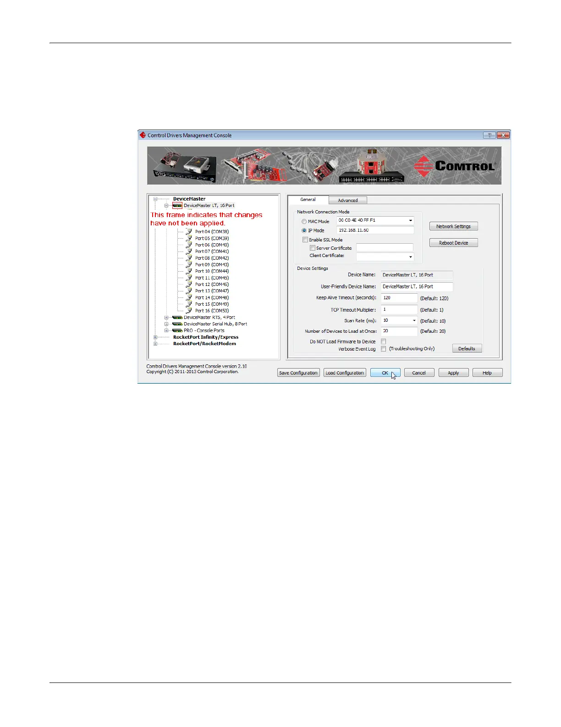Confirm with the OK button
Image resolution: width=561 pixels, height=727 pixels.
[x=385, y=373]
